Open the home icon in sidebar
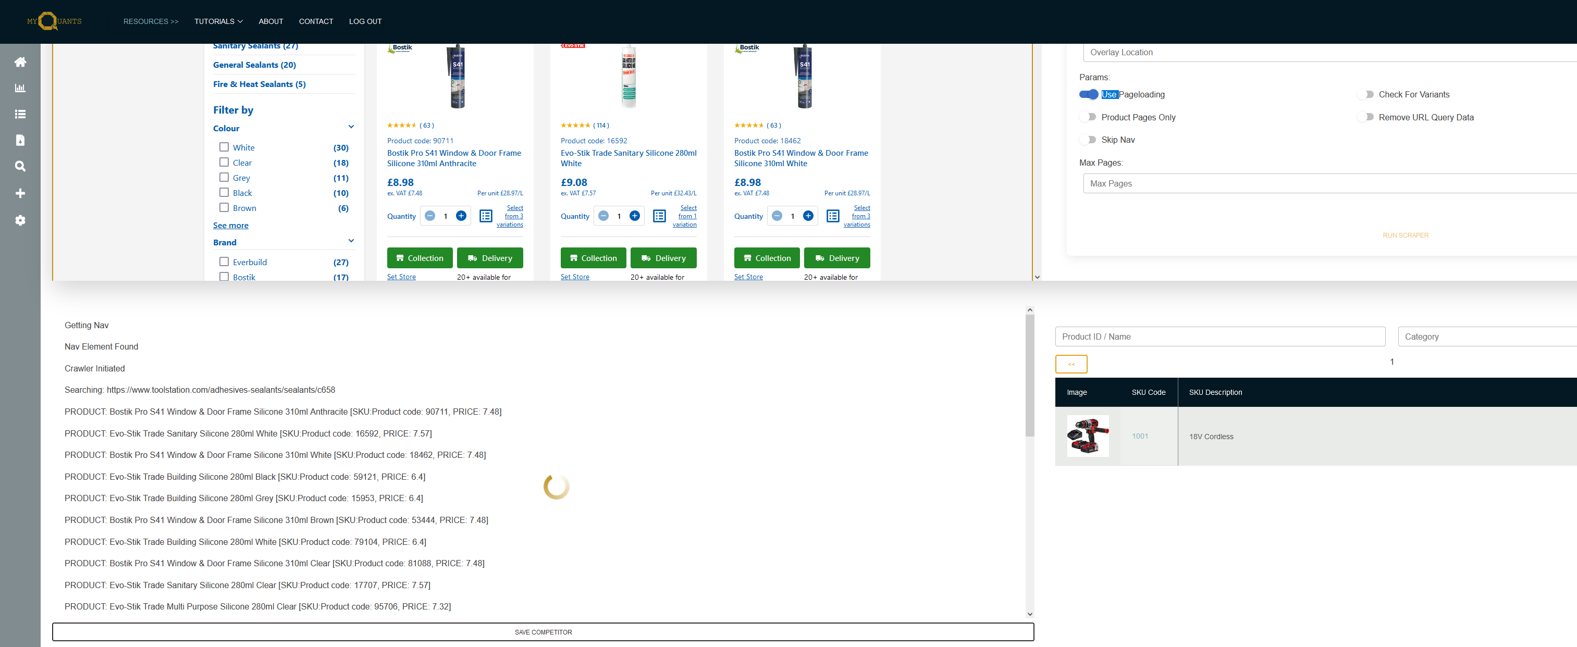 point(20,62)
